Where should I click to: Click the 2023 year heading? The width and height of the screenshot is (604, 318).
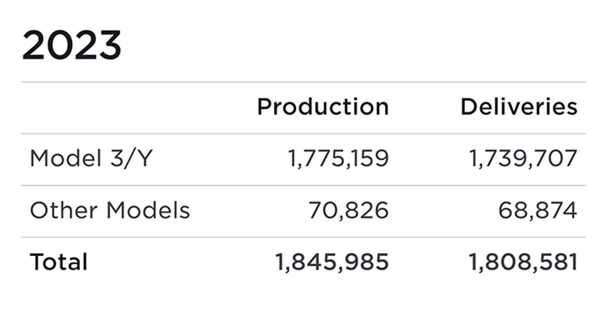click(x=71, y=46)
